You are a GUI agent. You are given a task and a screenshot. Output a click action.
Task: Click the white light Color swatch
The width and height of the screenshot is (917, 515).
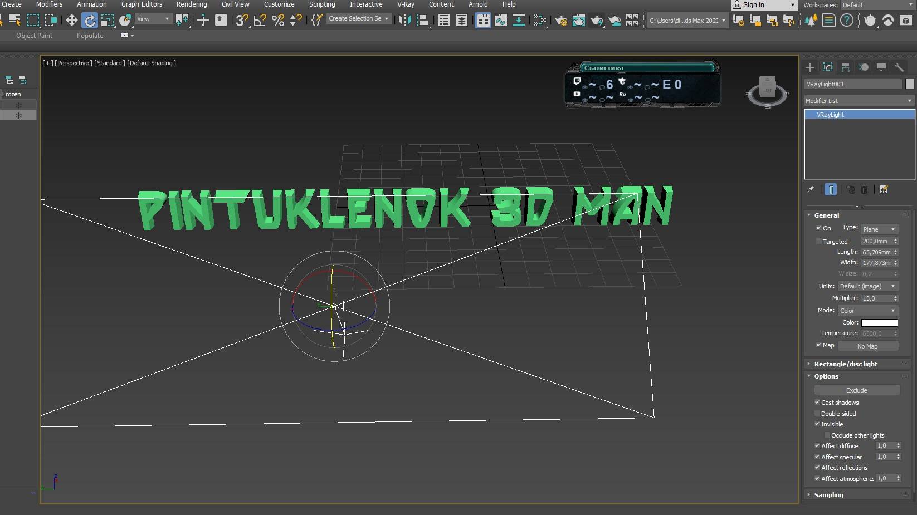coord(879,323)
